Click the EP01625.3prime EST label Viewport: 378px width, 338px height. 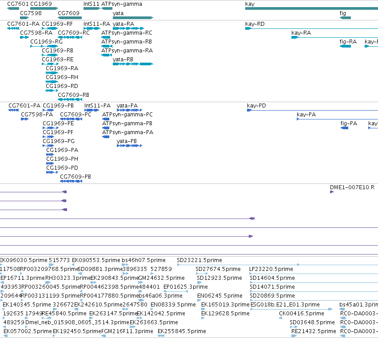[x=186, y=287]
